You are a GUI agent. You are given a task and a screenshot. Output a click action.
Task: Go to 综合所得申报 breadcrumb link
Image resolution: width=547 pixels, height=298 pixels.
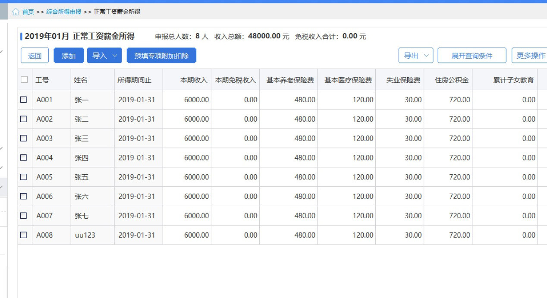pyautogui.click(x=64, y=12)
